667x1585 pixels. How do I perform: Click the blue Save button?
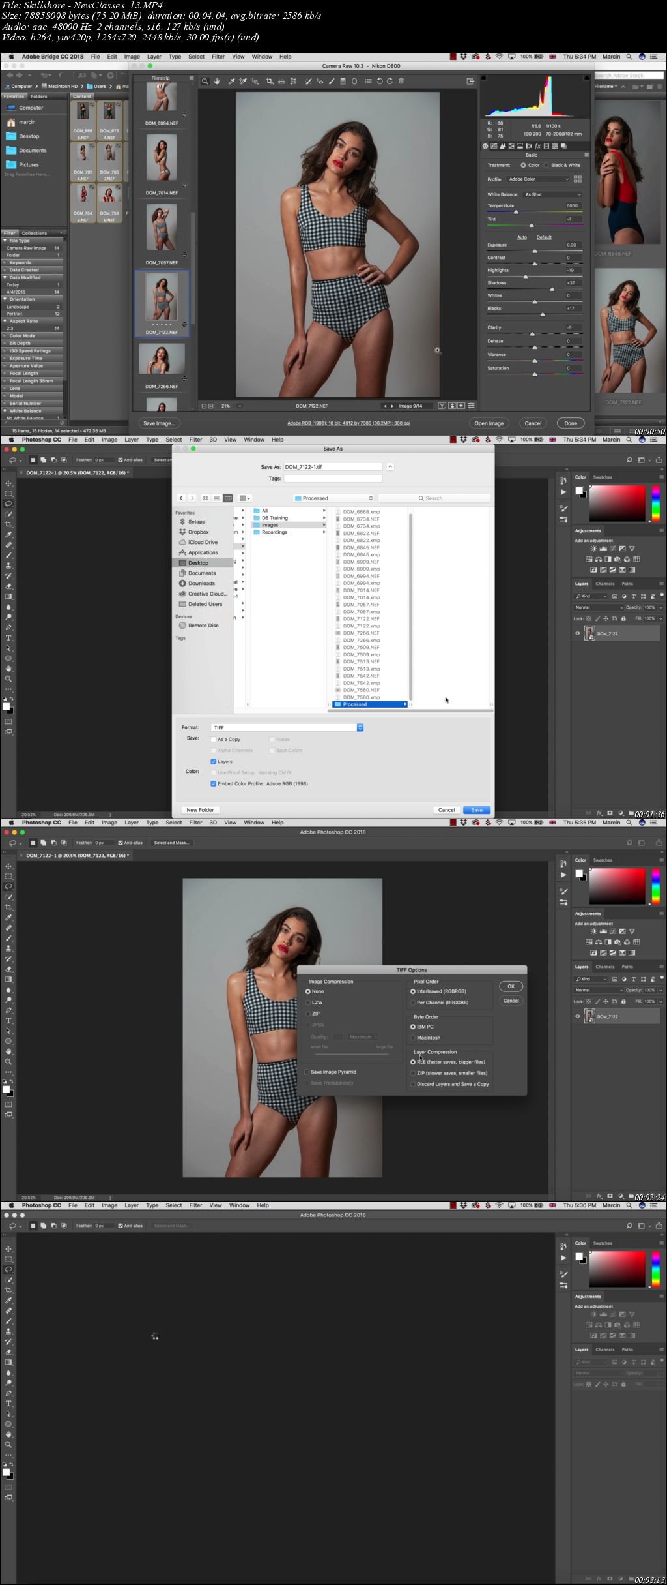477,810
